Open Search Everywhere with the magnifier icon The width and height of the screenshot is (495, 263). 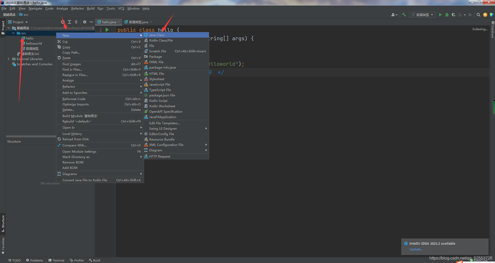478,15
